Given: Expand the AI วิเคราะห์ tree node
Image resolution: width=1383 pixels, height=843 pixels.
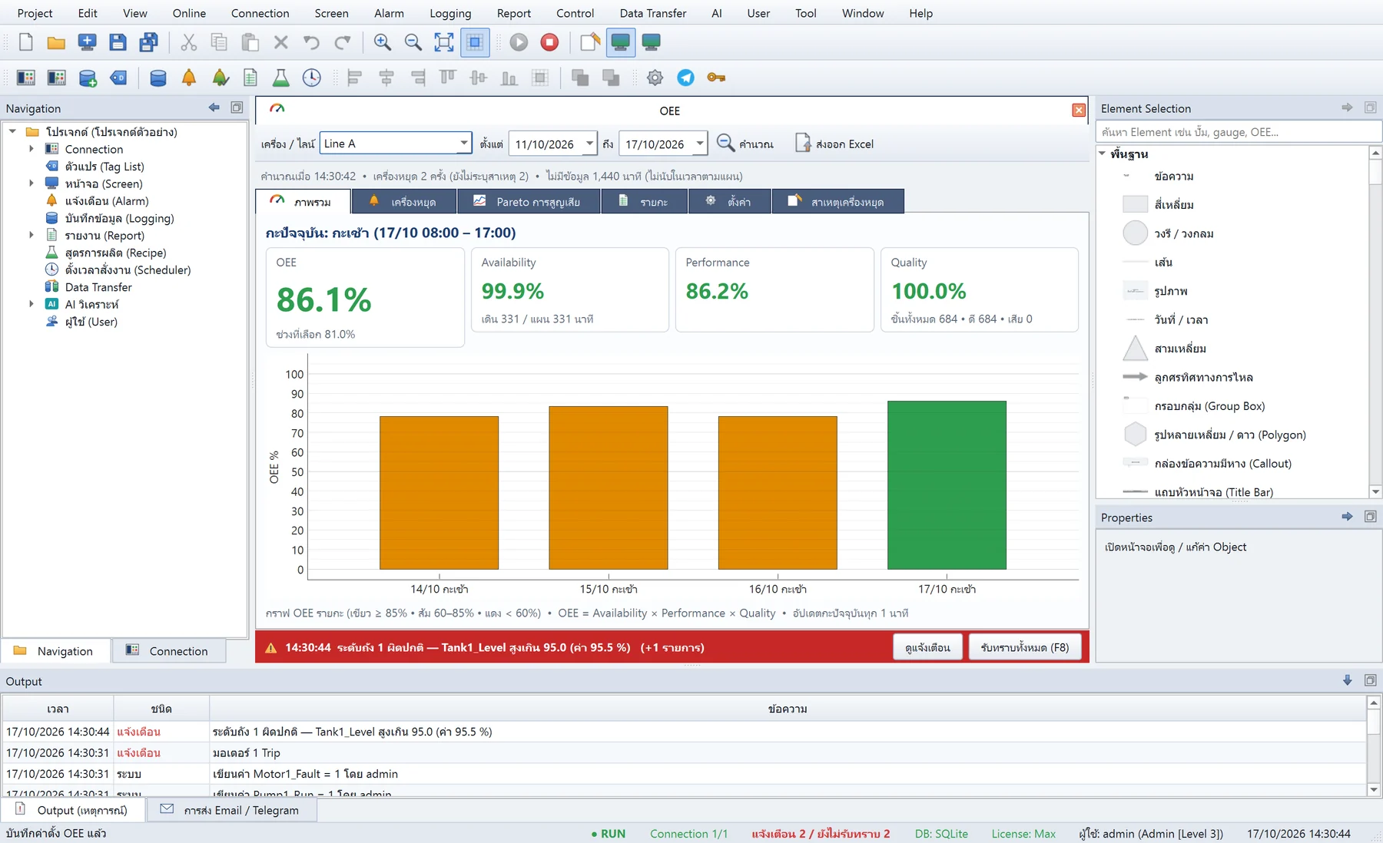Looking at the screenshot, I should click(x=32, y=304).
